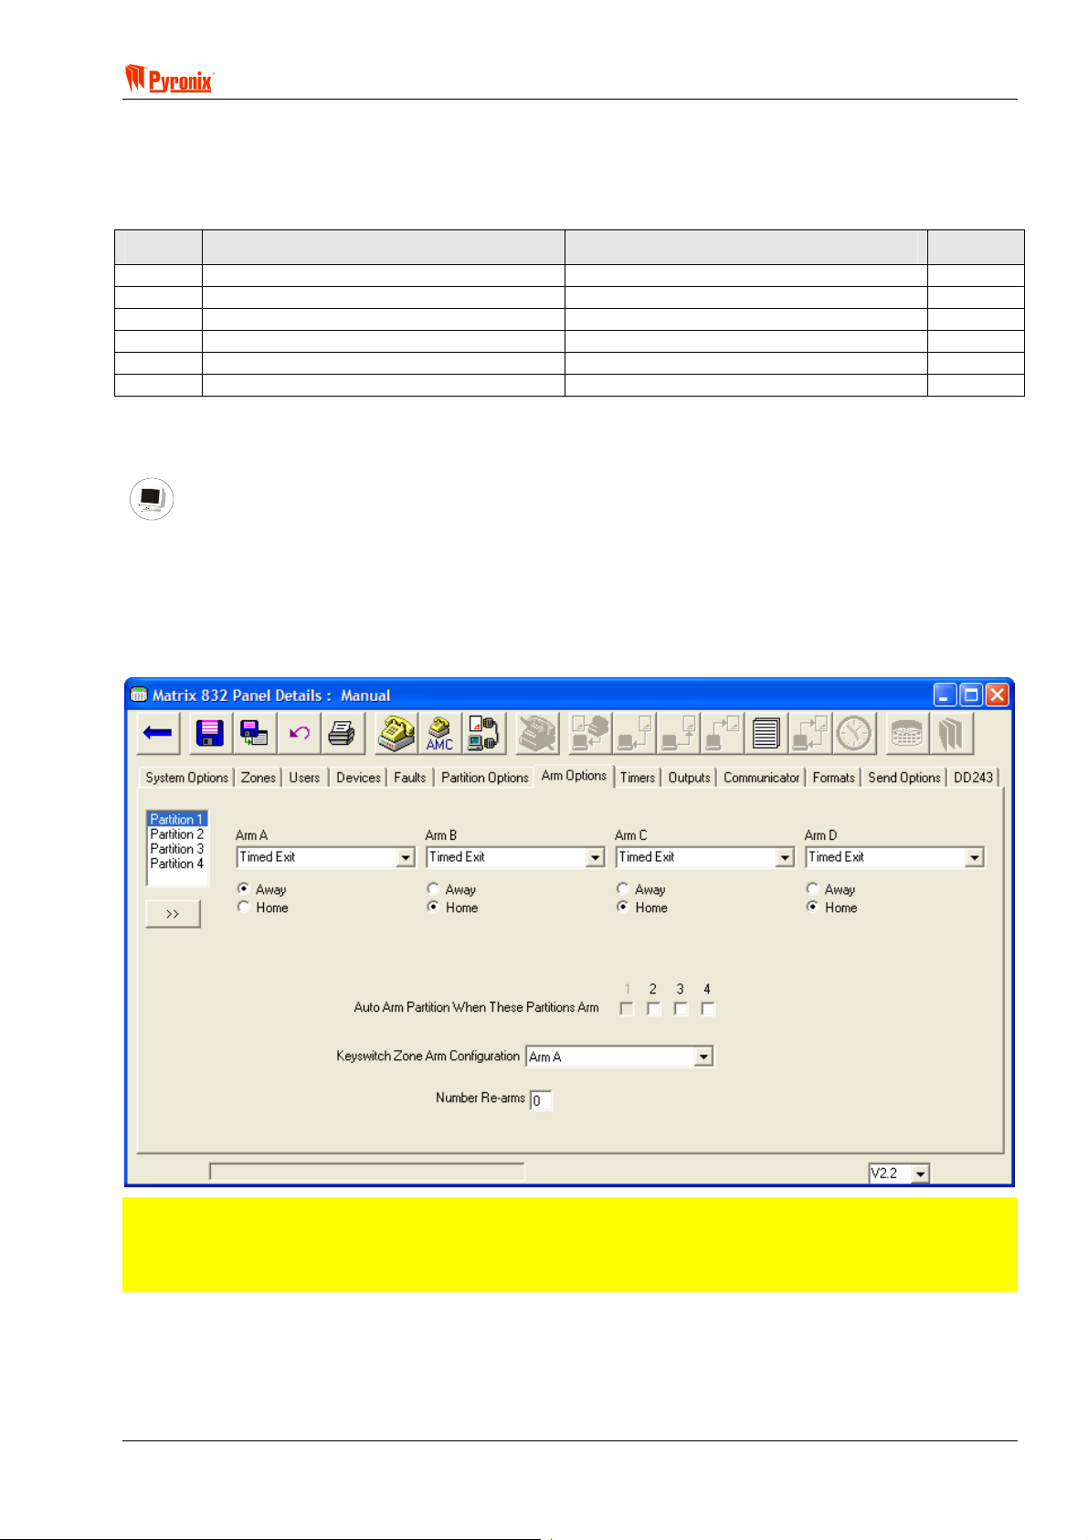Viewport: 1088px width, 1540px height.
Task: Switch to the Zones tab
Action: pyautogui.click(x=259, y=778)
